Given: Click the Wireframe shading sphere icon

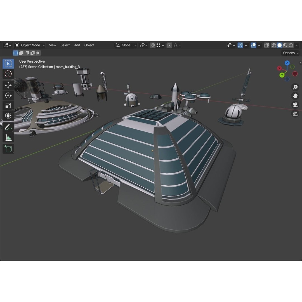Looking at the screenshot, I should [x=274, y=45].
